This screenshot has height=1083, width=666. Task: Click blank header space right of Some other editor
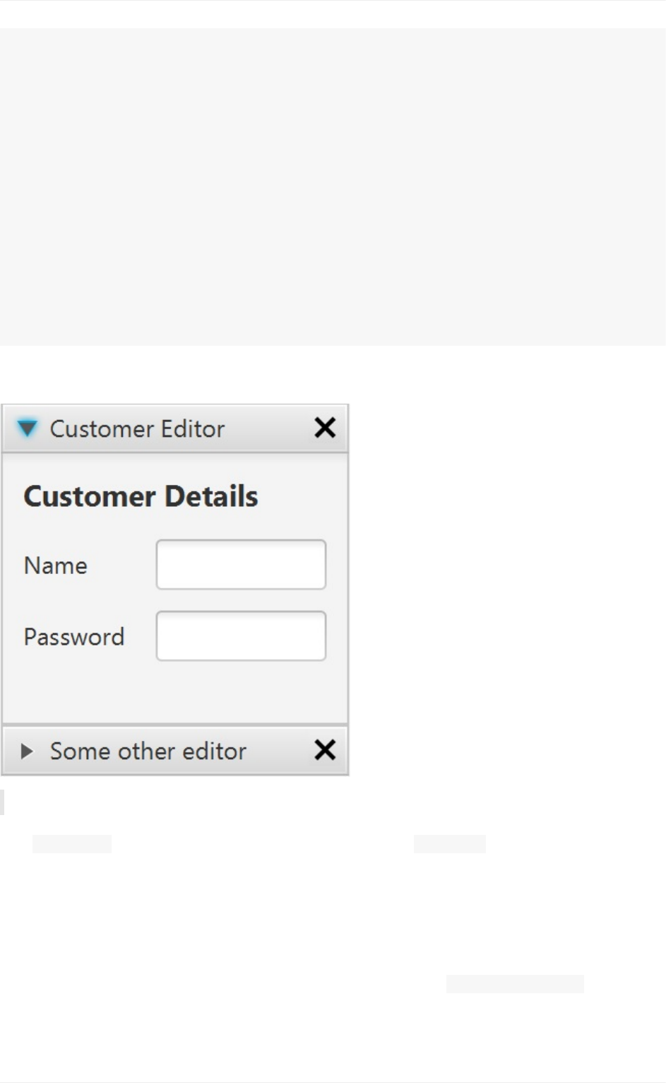coord(279,751)
